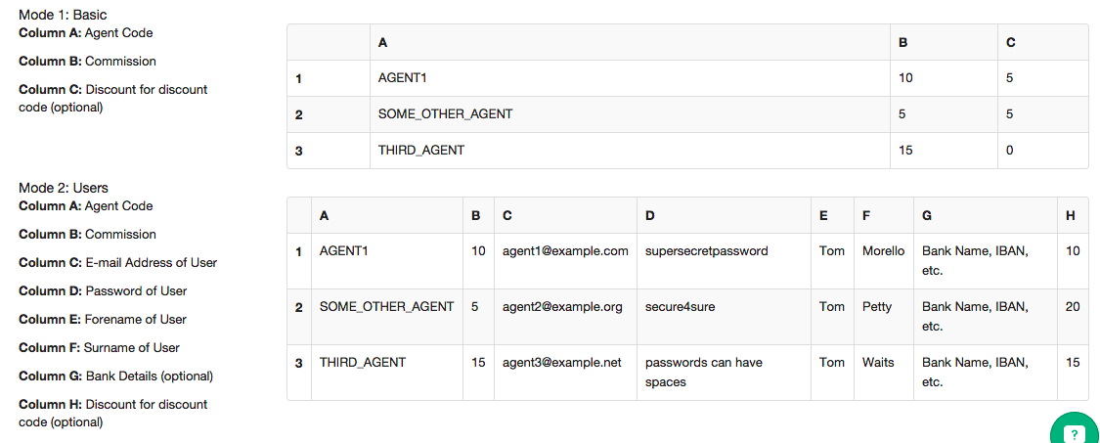
Task: Select the AGENT1 cell in Basic table
Action: 630,78
